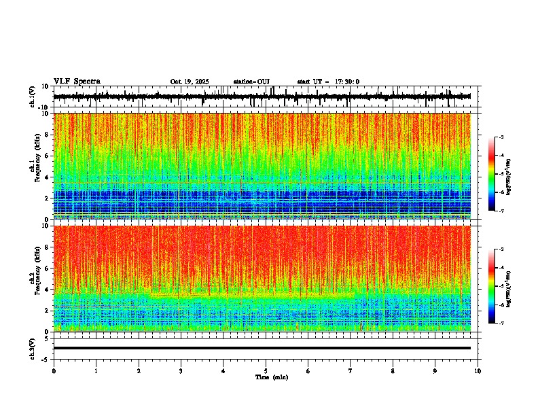Screen dimensions: 538x416
Task: Click the ch.1 voltage waveform panel
Action: coord(266,97)
